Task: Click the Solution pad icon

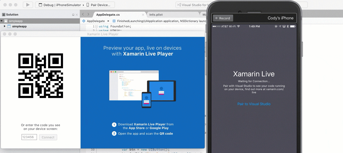Action: [4, 15]
